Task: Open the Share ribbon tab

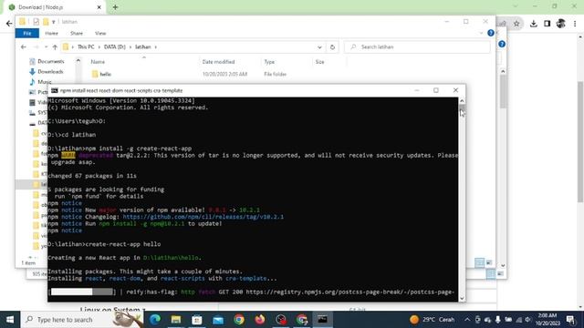Action: tap(77, 33)
